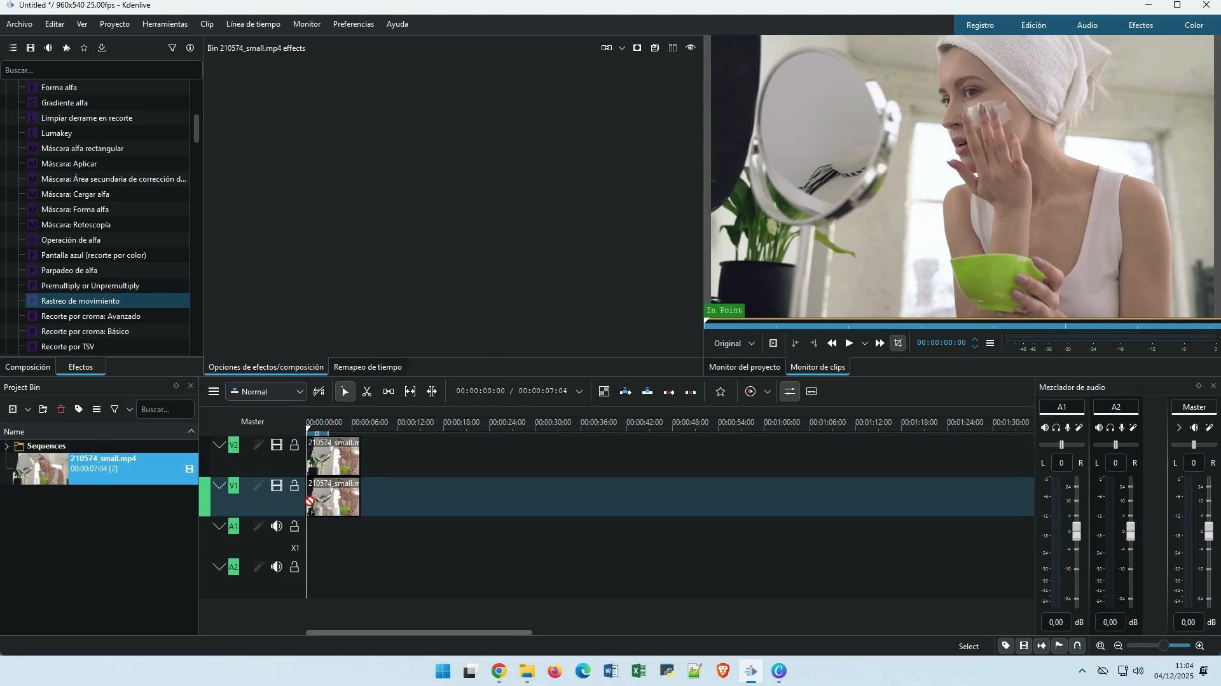The image size is (1221, 686).
Task: Open the timeline hamburger menu
Action: coord(214,392)
